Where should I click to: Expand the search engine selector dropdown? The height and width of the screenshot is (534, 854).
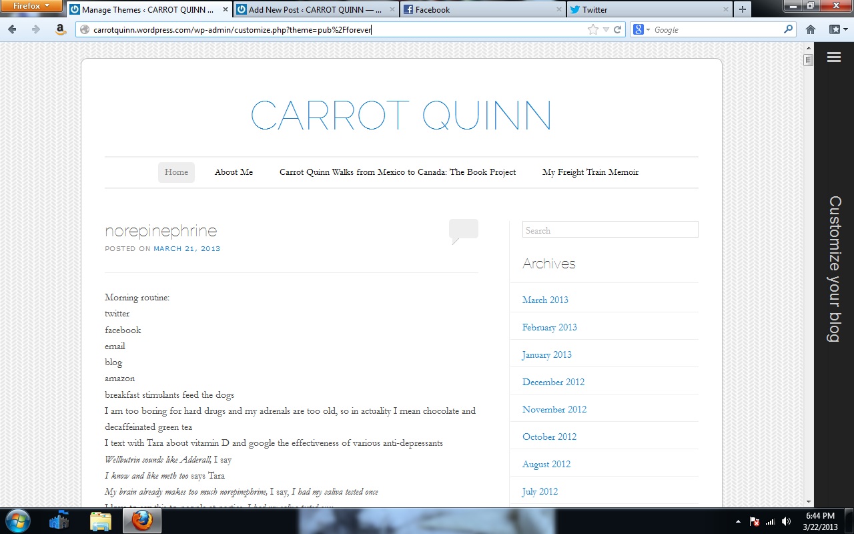click(x=641, y=29)
